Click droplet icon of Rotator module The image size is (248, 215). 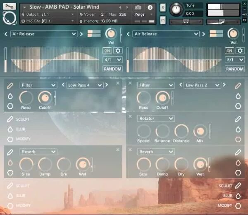[x=238, y=129]
